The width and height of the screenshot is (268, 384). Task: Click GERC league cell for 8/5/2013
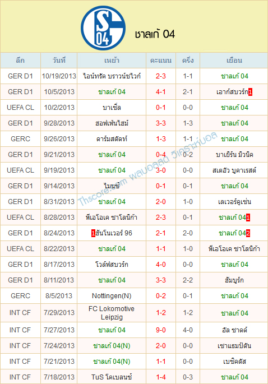click(20, 296)
